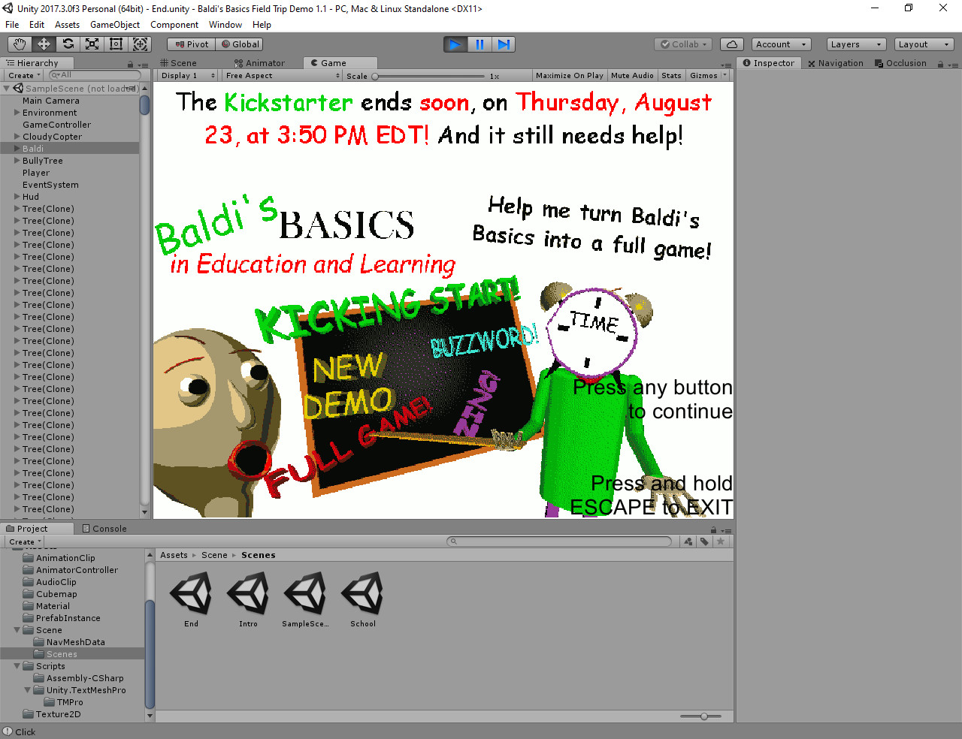Image resolution: width=962 pixels, height=739 pixels.
Task: Open the GameObject menu
Action: [114, 25]
